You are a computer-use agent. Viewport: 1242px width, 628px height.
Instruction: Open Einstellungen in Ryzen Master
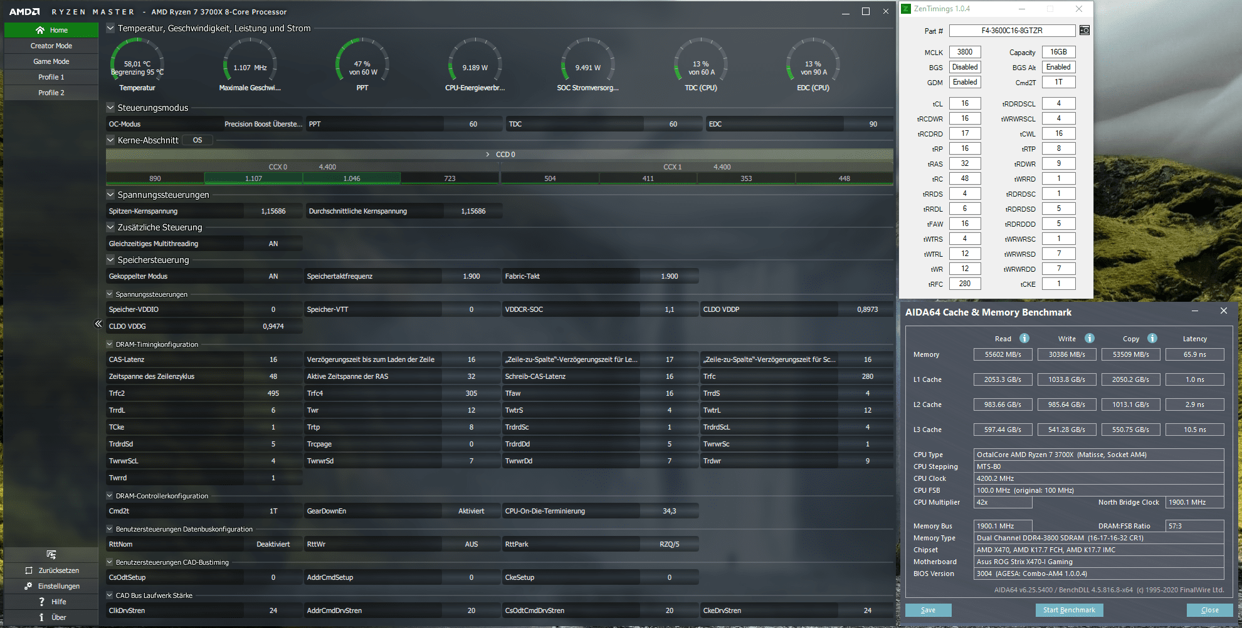tap(51, 586)
